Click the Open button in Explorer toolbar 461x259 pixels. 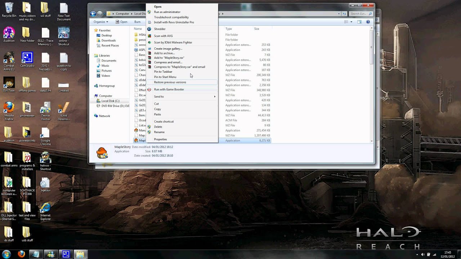[x=121, y=22]
